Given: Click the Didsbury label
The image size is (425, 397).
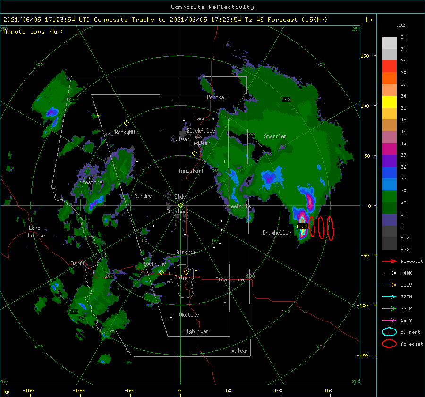Looking at the screenshot, I should tap(178, 211).
